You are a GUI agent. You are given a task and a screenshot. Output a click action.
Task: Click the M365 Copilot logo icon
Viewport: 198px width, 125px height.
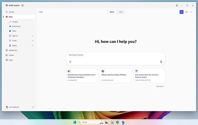point(7,5)
